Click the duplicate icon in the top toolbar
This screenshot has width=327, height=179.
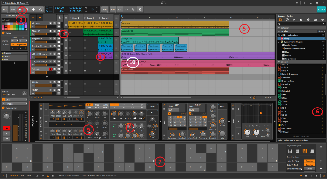tap(133, 9)
